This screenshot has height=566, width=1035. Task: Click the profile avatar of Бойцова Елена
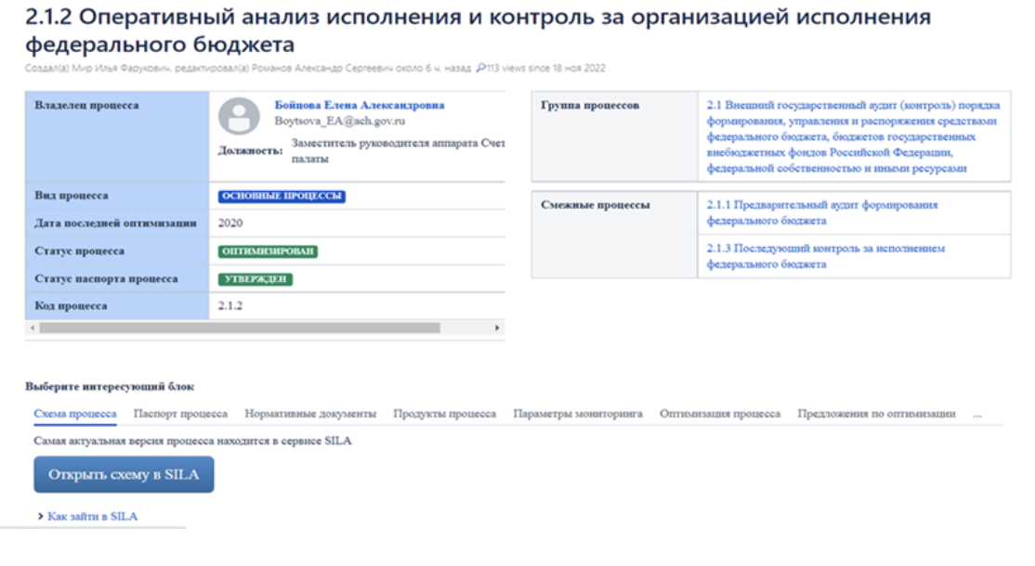[239, 117]
